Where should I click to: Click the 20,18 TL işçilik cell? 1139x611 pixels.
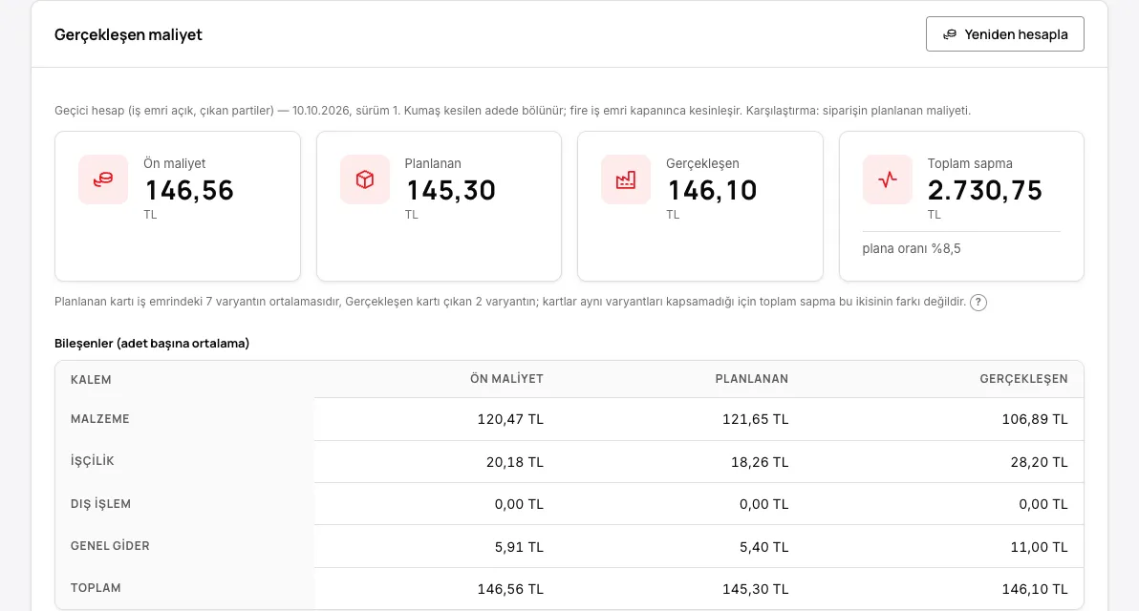click(x=514, y=462)
